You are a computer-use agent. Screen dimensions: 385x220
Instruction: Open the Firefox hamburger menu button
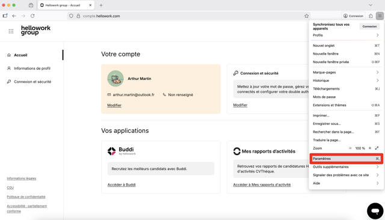(380, 16)
